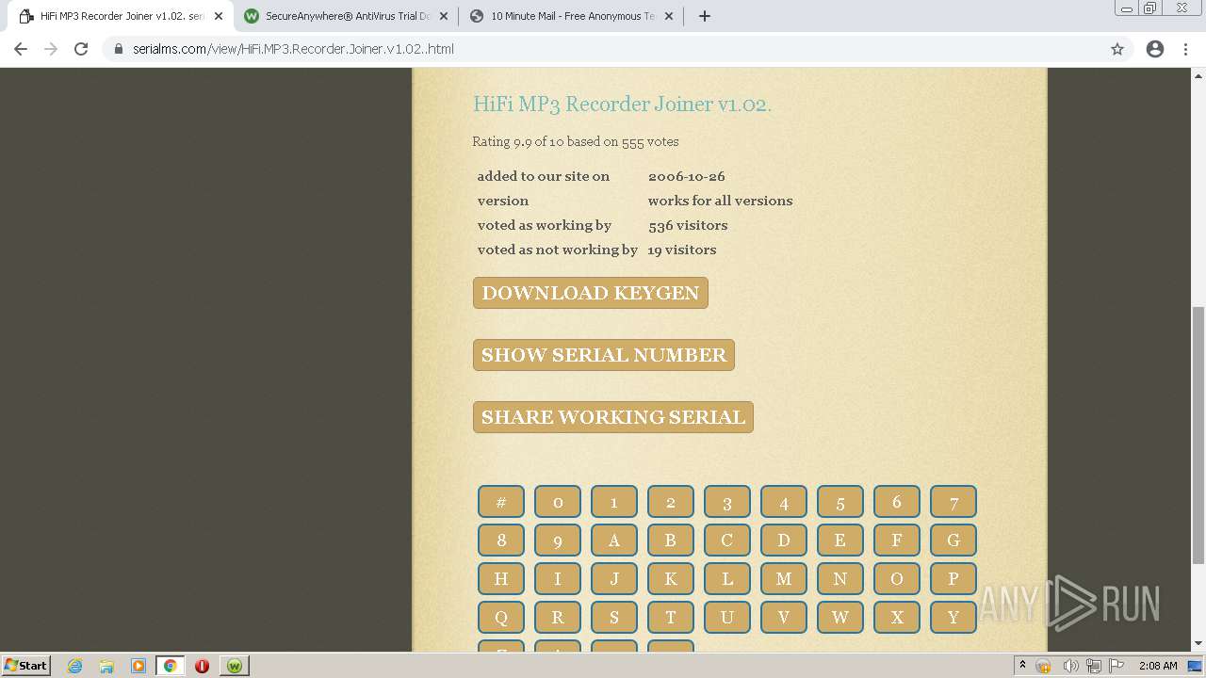Browse serials starting with letter F
The width and height of the screenshot is (1206, 678).
tap(897, 541)
